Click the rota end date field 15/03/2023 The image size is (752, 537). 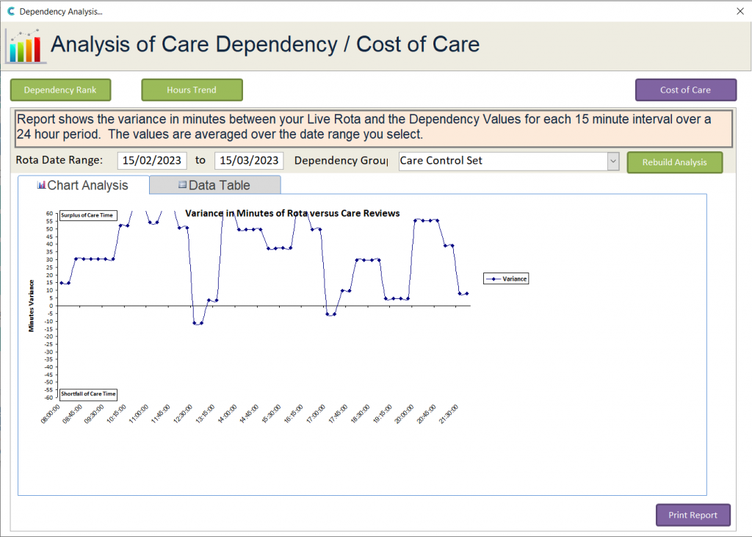click(248, 160)
